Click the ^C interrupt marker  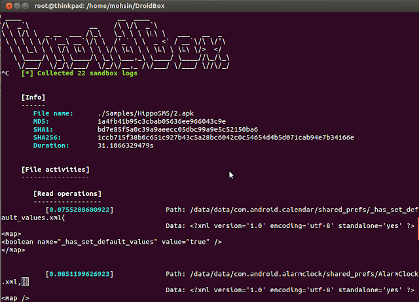(5, 73)
